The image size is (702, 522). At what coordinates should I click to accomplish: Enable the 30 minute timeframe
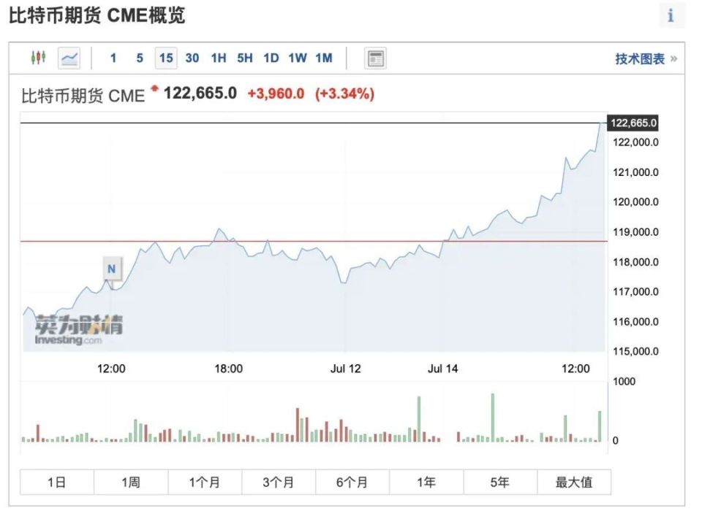192,58
